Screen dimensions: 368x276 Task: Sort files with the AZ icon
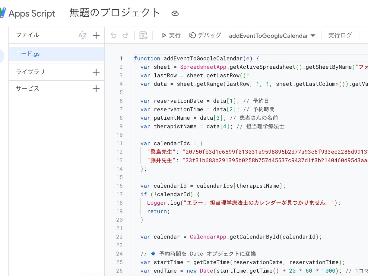point(82,35)
